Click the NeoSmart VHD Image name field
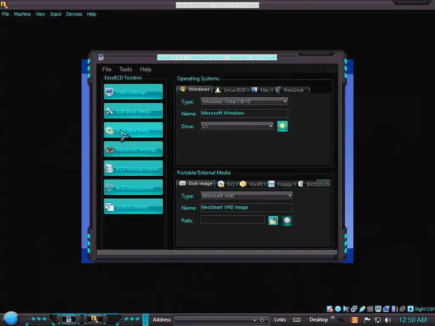The height and width of the screenshot is (326, 435). tap(246, 207)
